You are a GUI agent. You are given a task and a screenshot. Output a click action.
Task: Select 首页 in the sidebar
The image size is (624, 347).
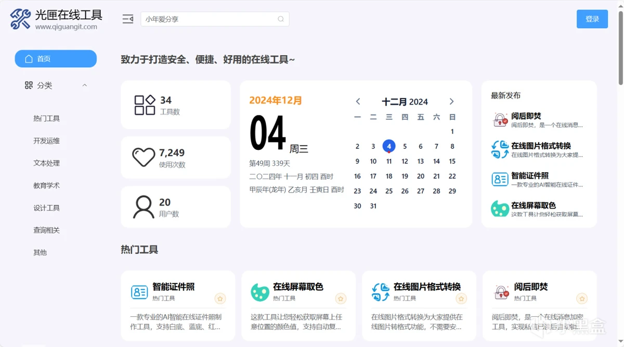(x=56, y=59)
